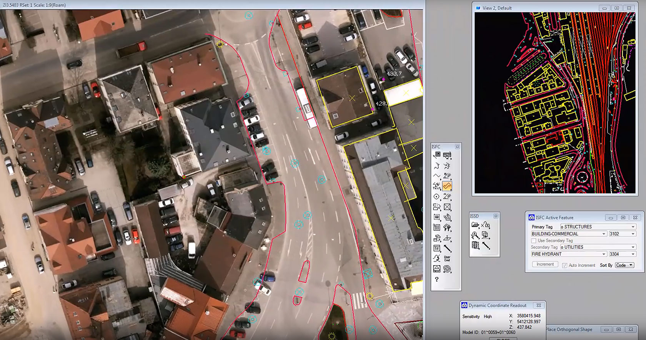This screenshot has width=646, height=340.
Task: Select the column table edit tool in ISFC
Action: (x=437, y=227)
